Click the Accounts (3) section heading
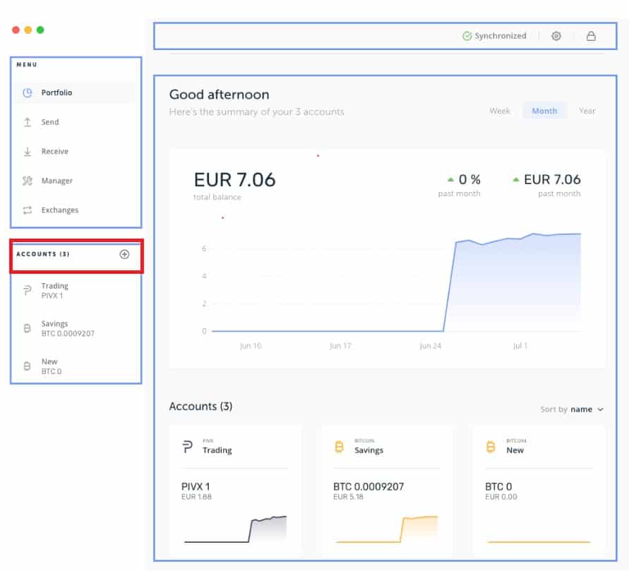 point(200,407)
